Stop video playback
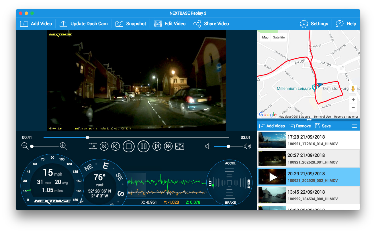Viewport: 376px width, 233px height. tap(129, 146)
